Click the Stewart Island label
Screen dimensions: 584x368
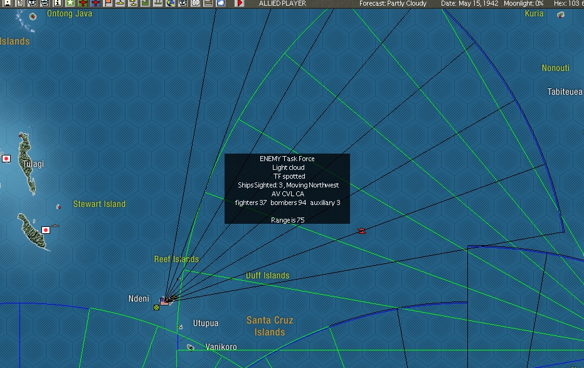point(99,204)
